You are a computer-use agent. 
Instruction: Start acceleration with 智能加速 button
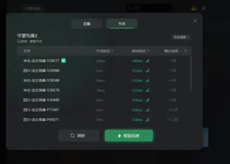point(129,136)
